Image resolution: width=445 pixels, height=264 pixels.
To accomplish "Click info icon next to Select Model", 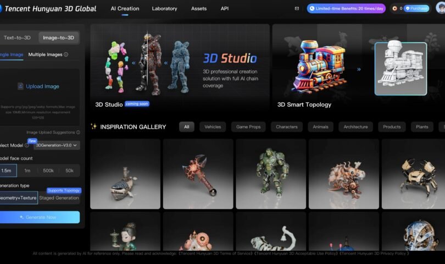I will point(27,146).
